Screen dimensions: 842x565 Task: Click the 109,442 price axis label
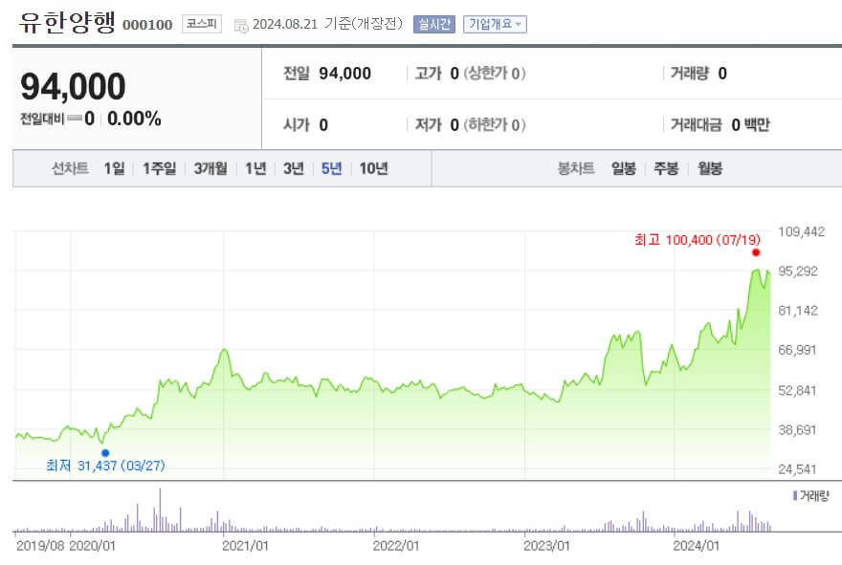(801, 231)
